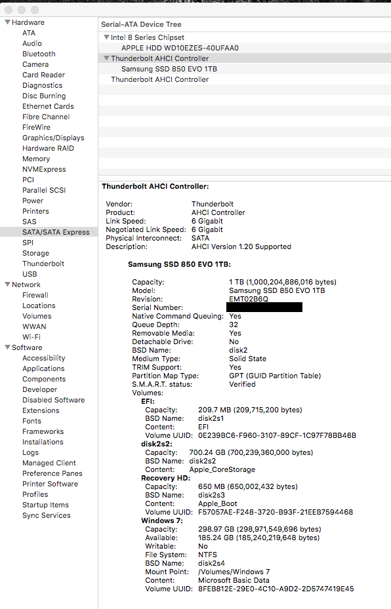Select Locations under Network

click(x=39, y=305)
